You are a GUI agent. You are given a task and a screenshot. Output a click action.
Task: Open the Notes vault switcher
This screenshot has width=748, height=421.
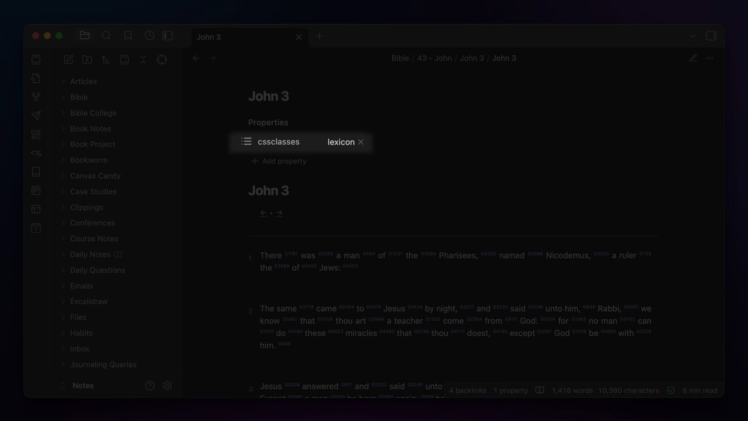pos(83,386)
